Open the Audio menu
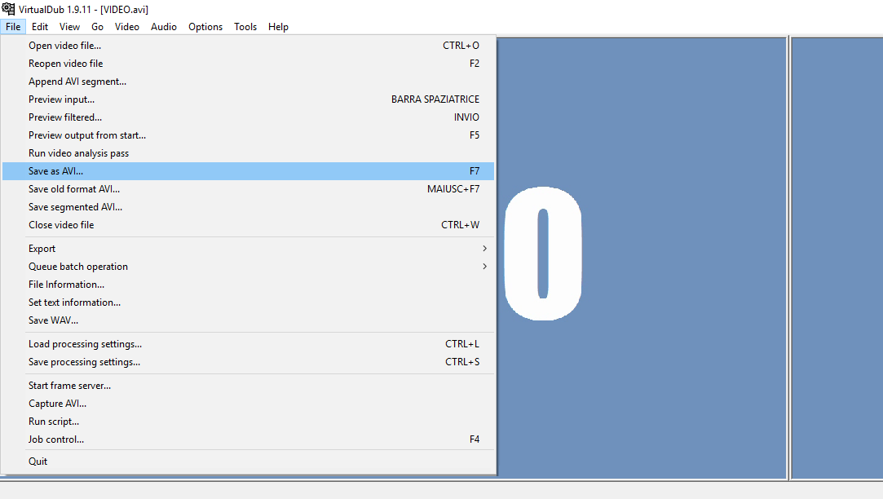Screen dimensions: 883x499 tap(164, 26)
